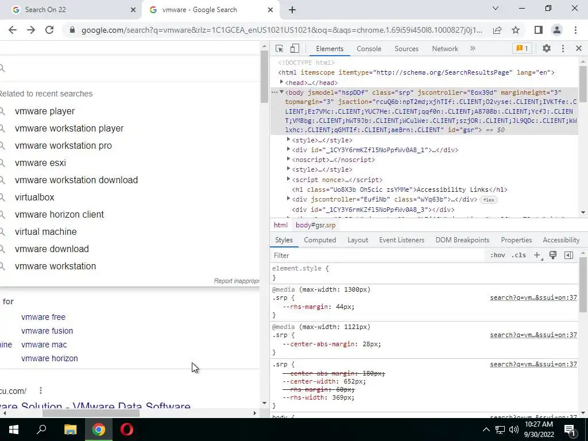Open the Network tab
This screenshot has width=588, height=441.
[445, 49]
